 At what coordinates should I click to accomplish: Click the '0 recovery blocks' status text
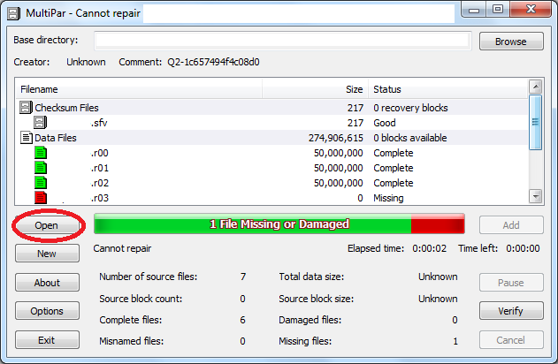410,108
